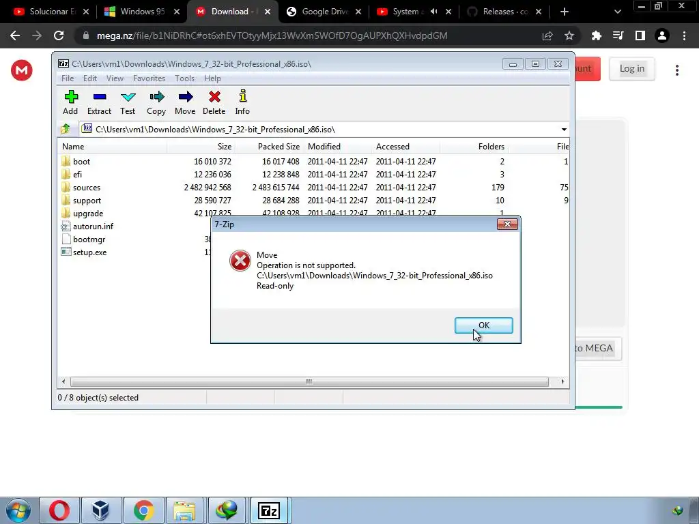
Task: Open the Help menu in 7-Zip
Action: point(213,78)
